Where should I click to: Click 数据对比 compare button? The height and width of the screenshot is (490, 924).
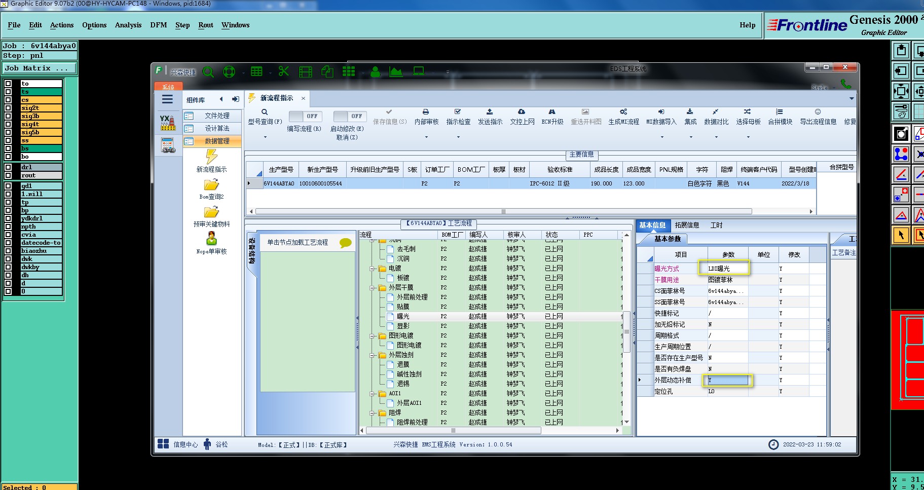pos(716,117)
